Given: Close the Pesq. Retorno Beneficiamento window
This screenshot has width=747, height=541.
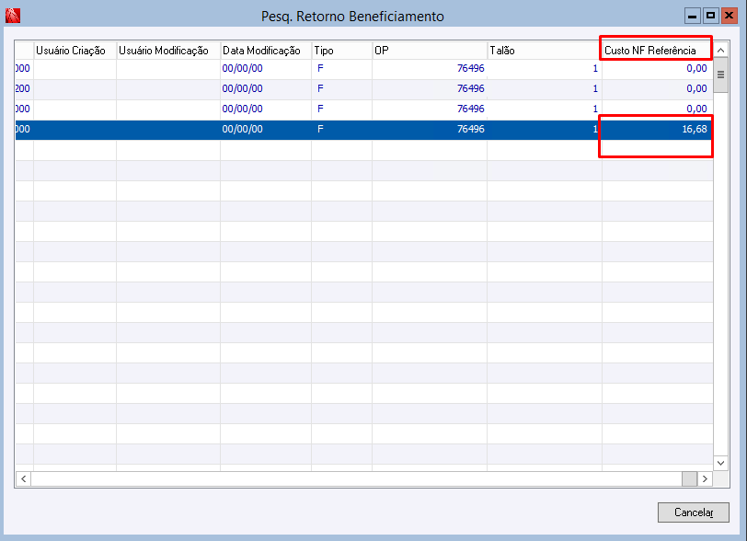Looking at the screenshot, I should (729, 16).
